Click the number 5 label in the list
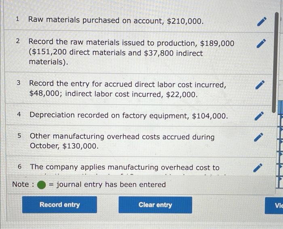Image resolution: width=283 pixels, height=229 pixels. click(x=19, y=136)
